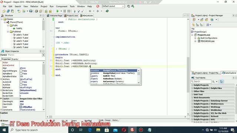Click the Windows taskbar search box

point(39,130)
